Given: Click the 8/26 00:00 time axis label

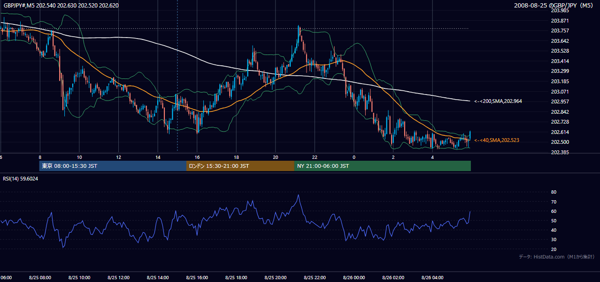Looking at the screenshot, I should [x=354, y=278].
